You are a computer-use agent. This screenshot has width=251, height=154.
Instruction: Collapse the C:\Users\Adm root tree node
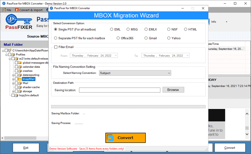tap(3, 51)
